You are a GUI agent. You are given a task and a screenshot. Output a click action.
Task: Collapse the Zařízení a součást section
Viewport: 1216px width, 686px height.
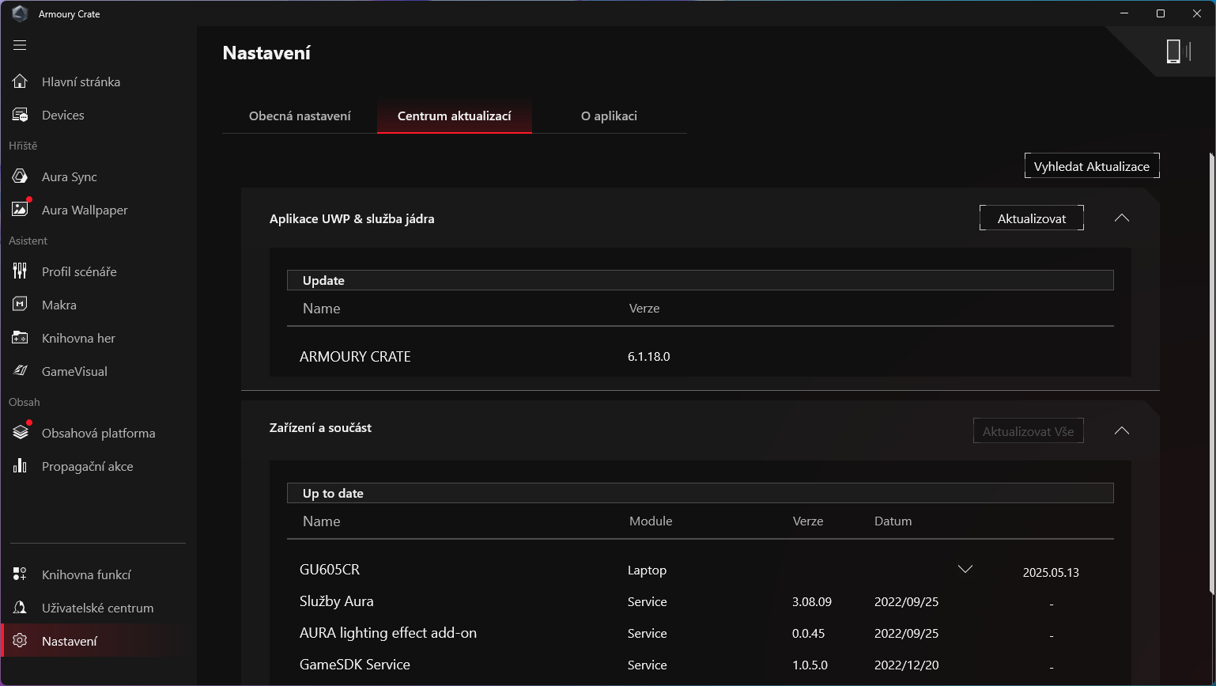[x=1121, y=431]
